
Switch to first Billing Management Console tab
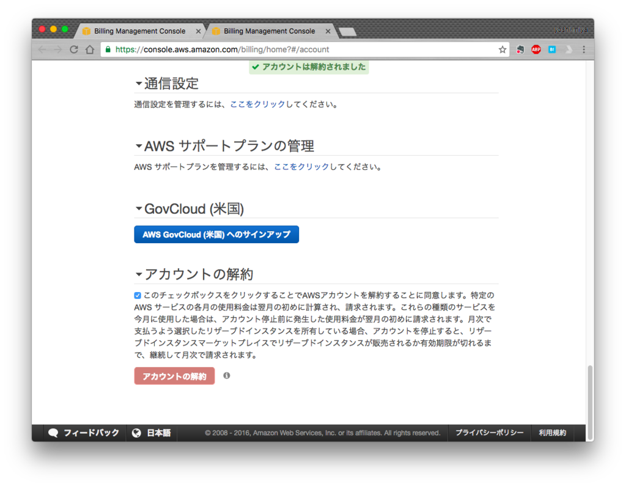point(140,31)
